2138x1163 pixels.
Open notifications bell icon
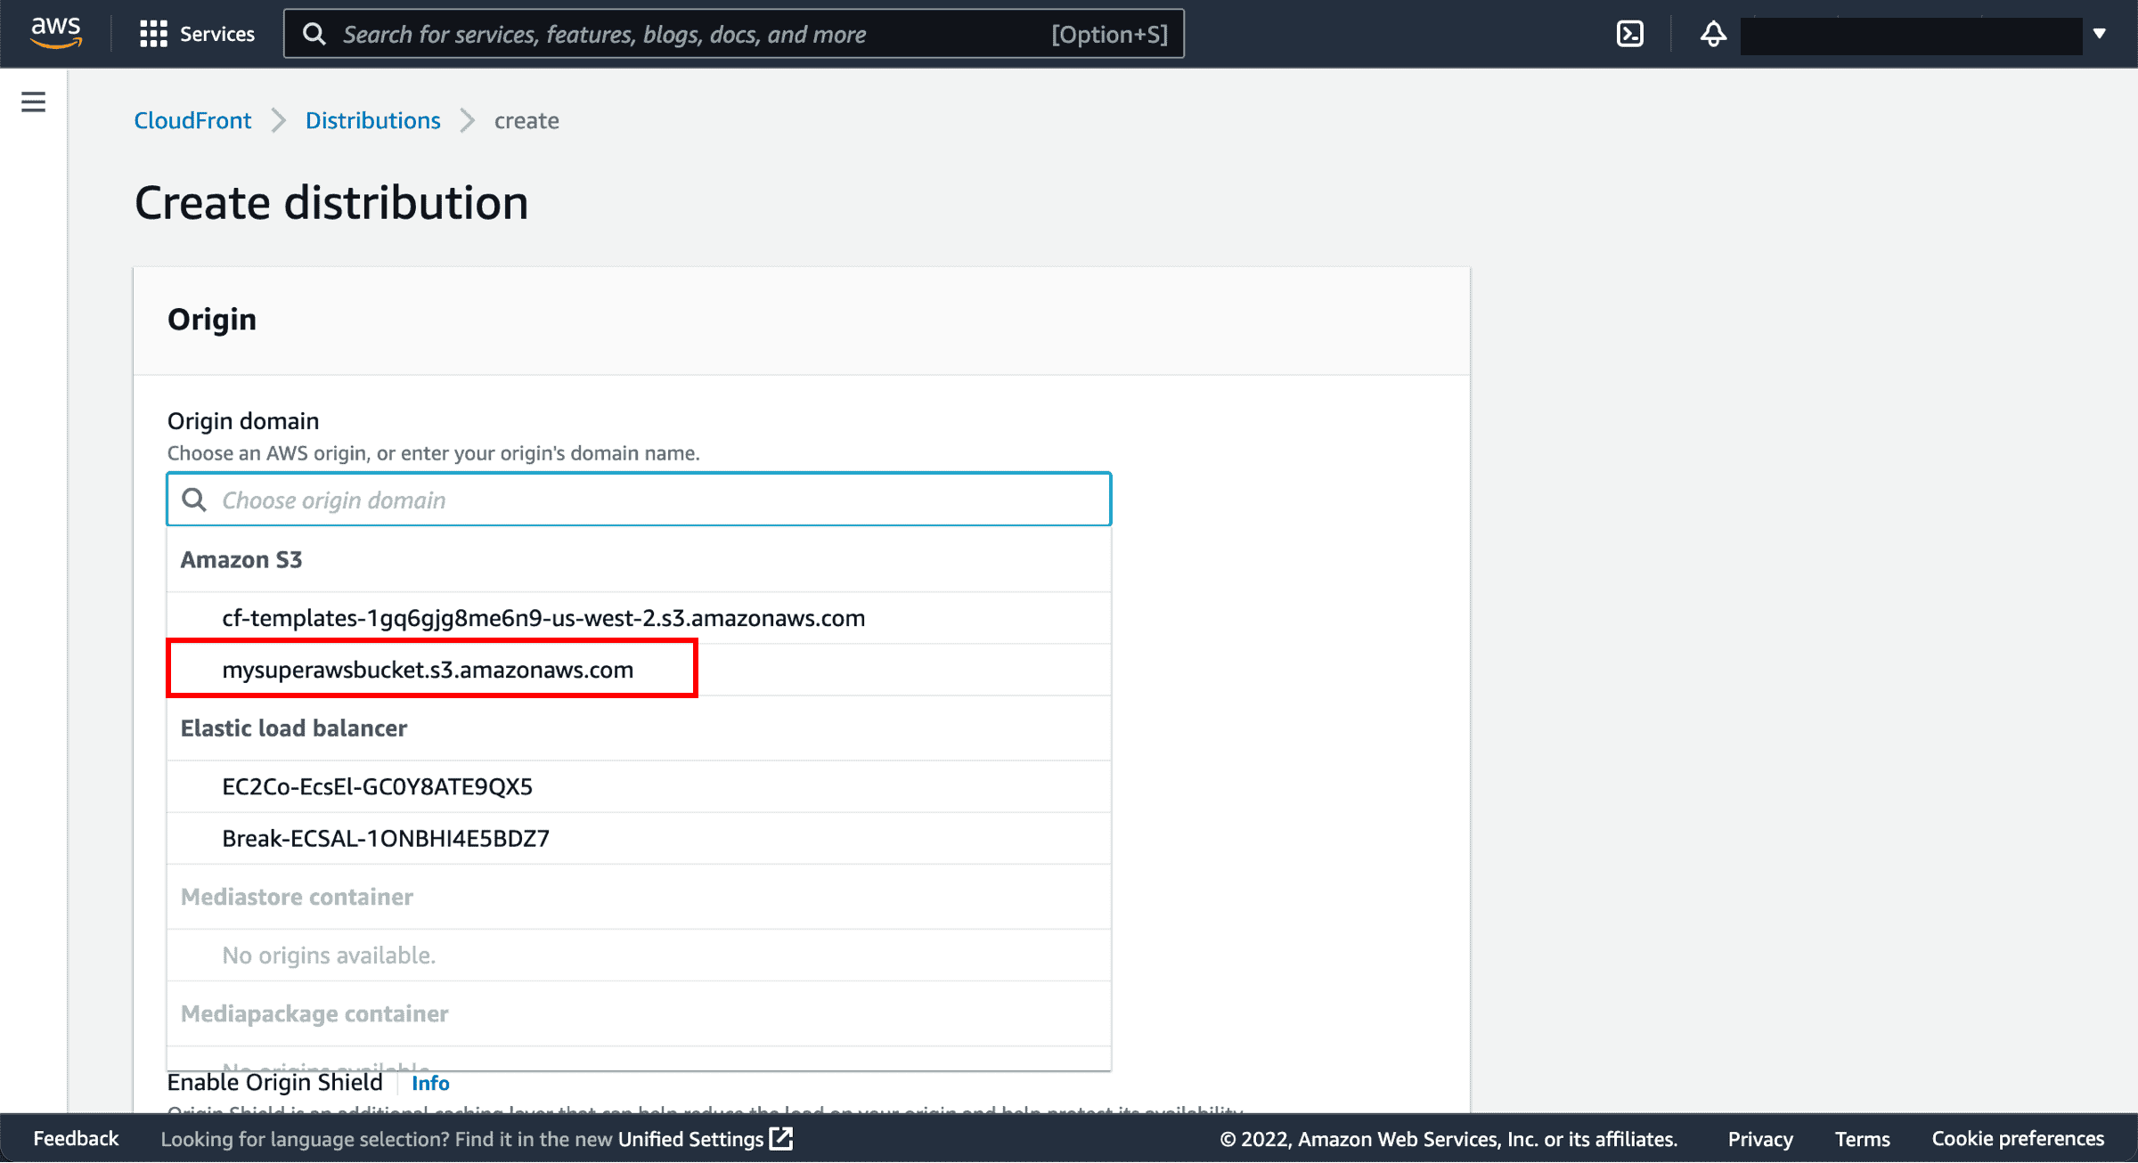[1712, 34]
